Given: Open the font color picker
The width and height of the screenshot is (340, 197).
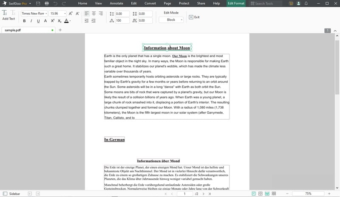Looking at the screenshot, I should [x=67, y=21].
